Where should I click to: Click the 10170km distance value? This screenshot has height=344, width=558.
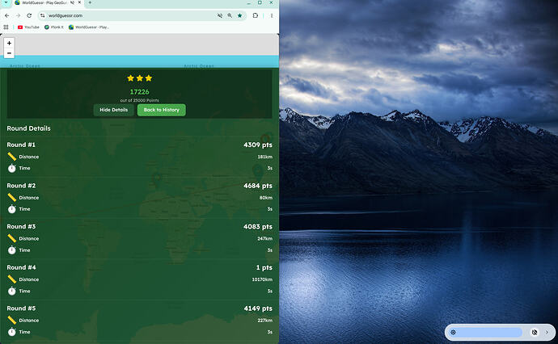[x=262, y=279]
